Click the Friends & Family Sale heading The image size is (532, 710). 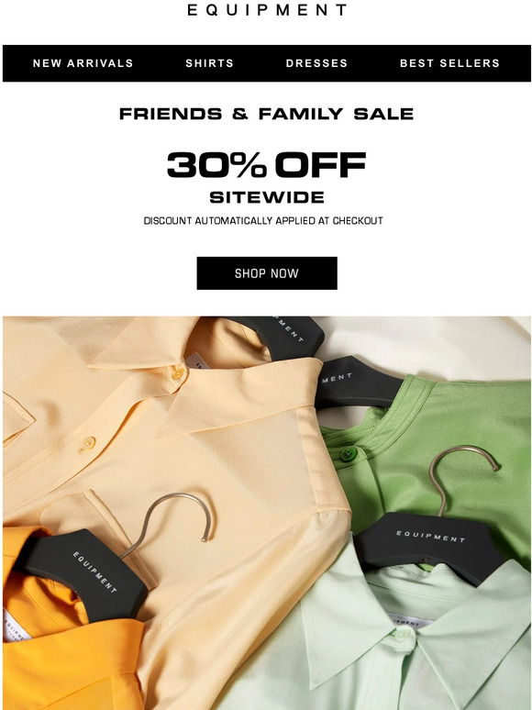pos(267,114)
